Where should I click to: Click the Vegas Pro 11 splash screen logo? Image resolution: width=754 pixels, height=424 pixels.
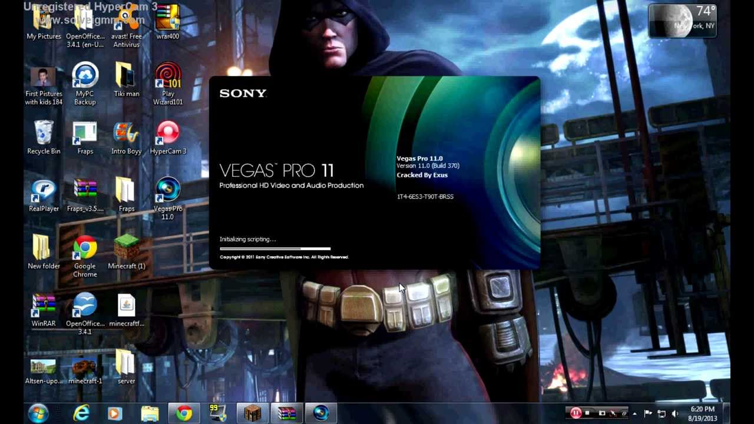click(x=276, y=171)
